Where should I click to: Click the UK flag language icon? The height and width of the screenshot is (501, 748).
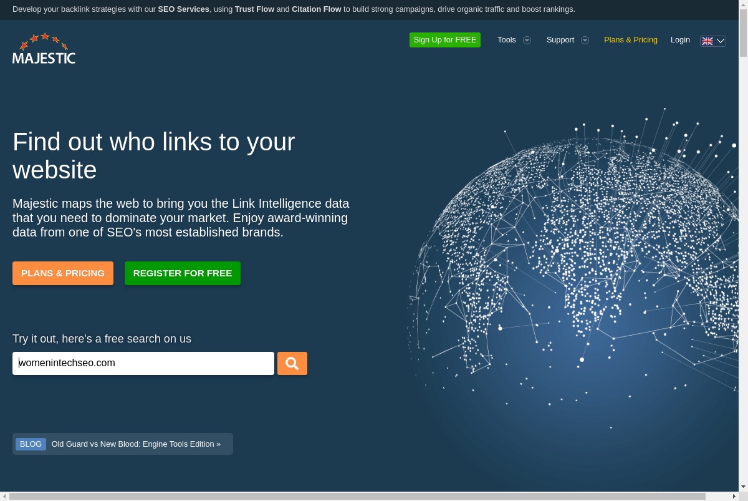pyautogui.click(x=707, y=41)
